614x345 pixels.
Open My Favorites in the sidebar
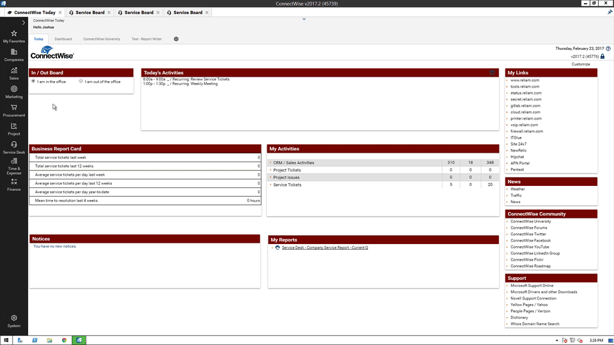[13, 36]
